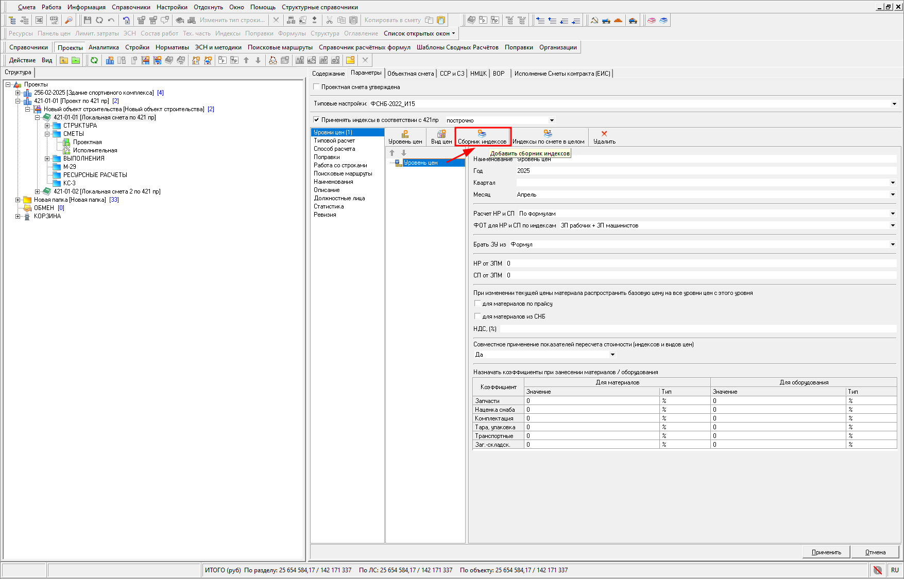Click the 'Применить' button

[826, 552]
